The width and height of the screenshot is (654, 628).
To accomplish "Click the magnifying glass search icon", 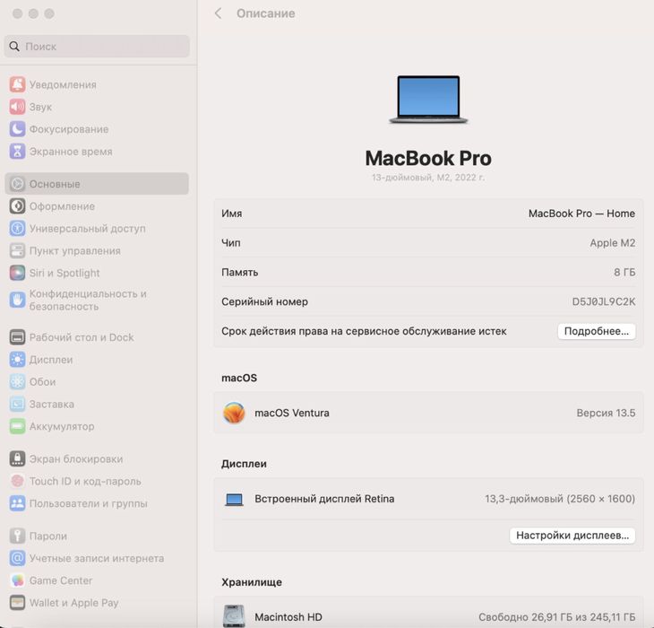I will pos(14,47).
